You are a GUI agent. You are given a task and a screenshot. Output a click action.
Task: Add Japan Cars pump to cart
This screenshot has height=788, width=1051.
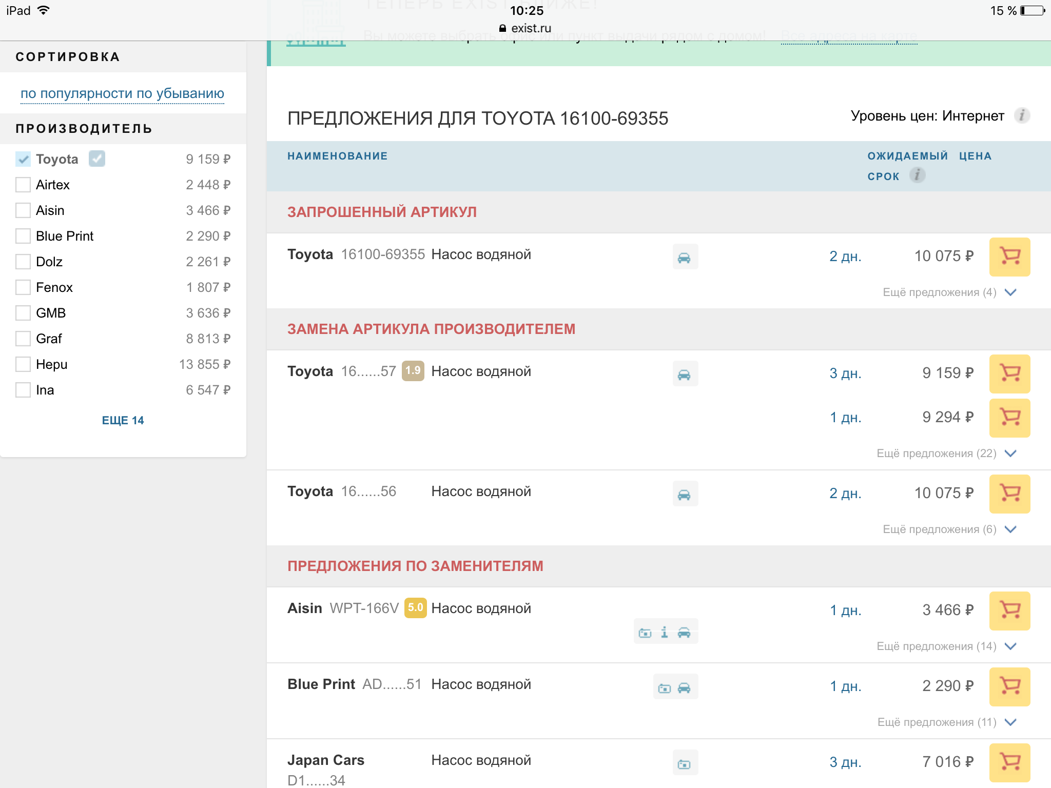pyautogui.click(x=1009, y=762)
